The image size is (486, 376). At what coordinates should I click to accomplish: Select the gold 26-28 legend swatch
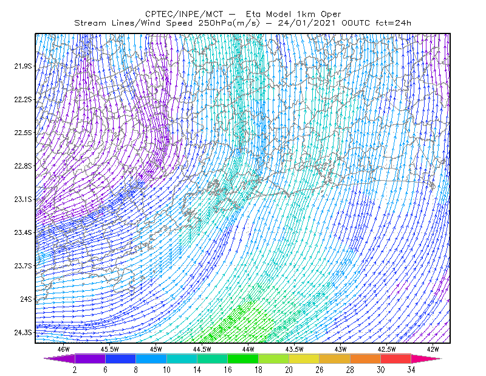click(x=335, y=358)
